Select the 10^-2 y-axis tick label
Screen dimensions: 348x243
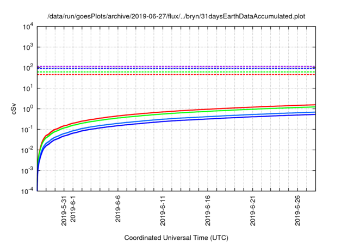coord(27,150)
